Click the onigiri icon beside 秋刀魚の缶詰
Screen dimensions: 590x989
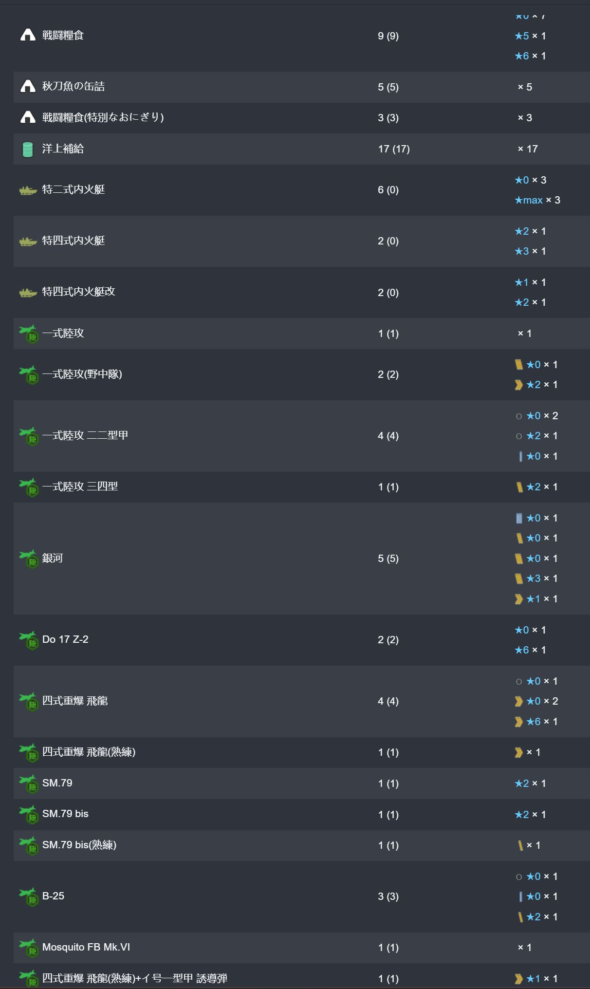28,86
